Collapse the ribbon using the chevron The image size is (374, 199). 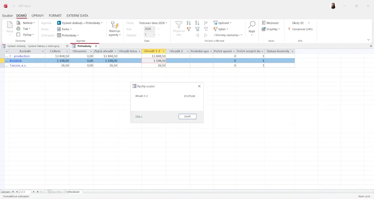(368, 40)
